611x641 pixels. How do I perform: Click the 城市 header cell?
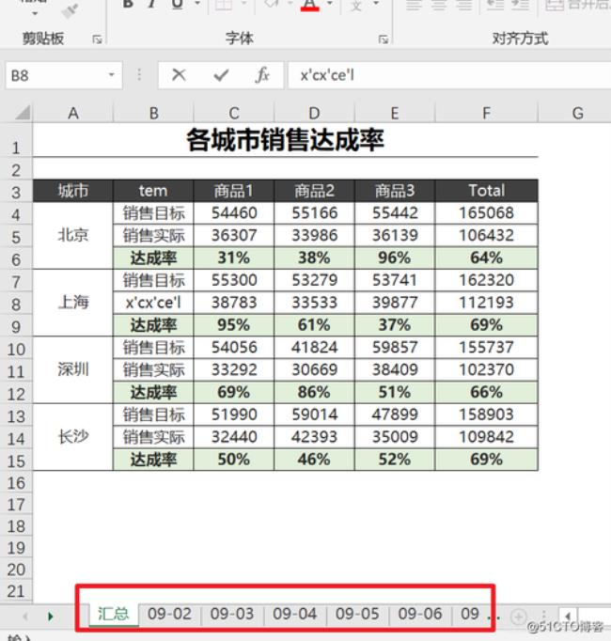click(x=72, y=191)
